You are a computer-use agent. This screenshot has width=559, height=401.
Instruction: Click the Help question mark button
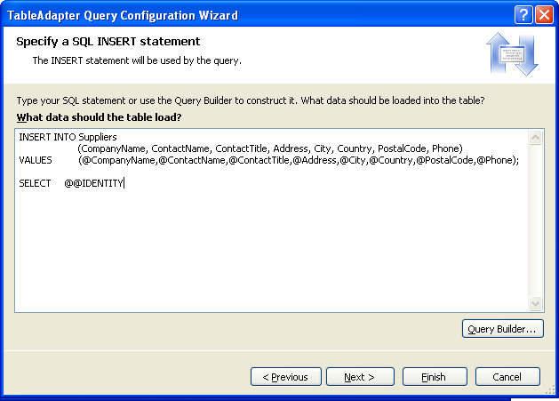point(523,14)
